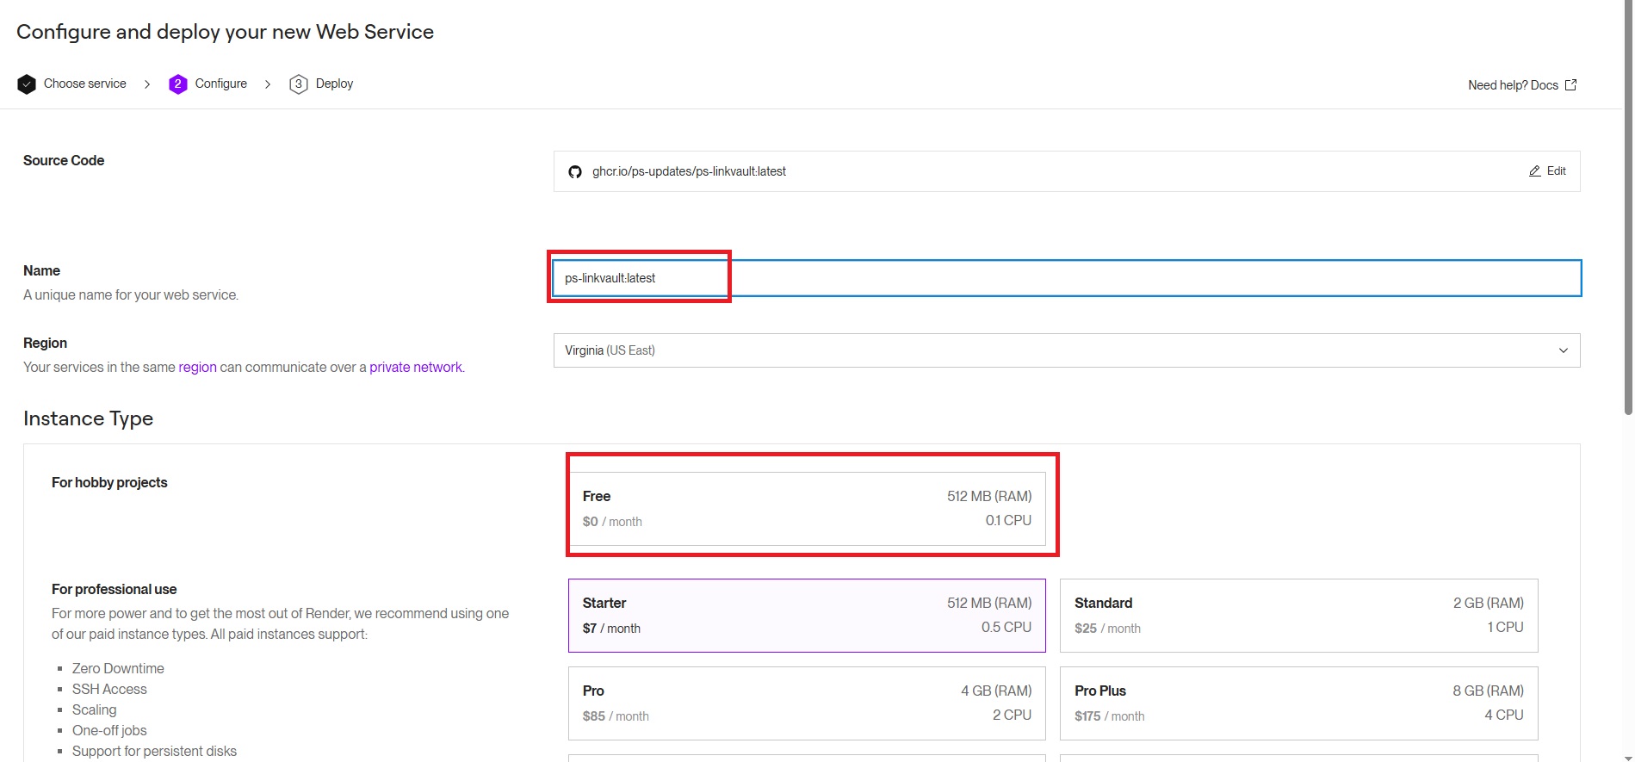Click the Source Code label
1635x762 pixels.
(x=64, y=160)
